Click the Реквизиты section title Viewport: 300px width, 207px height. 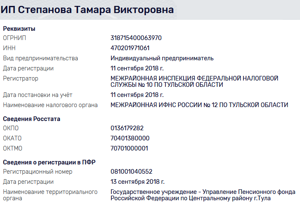(19, 29)
